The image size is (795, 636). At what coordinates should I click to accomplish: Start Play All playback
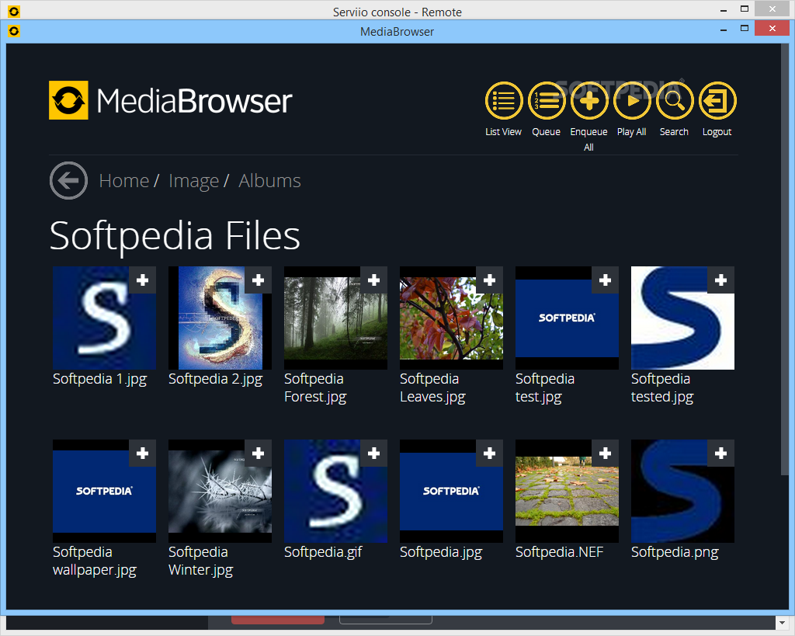(x=632, y=100)
